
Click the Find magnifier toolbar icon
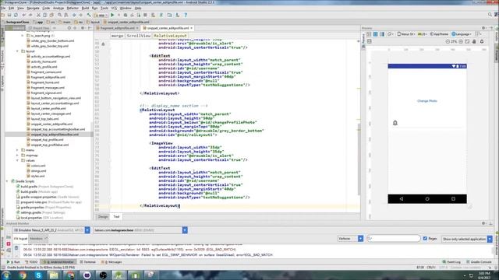tap(59, 15)
